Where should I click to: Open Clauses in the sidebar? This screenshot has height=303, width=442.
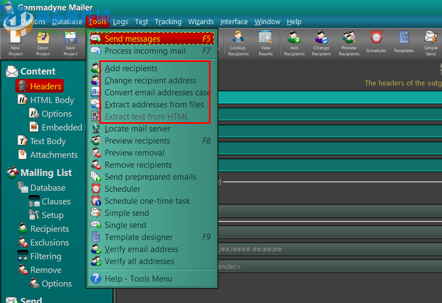pos(50,201)
